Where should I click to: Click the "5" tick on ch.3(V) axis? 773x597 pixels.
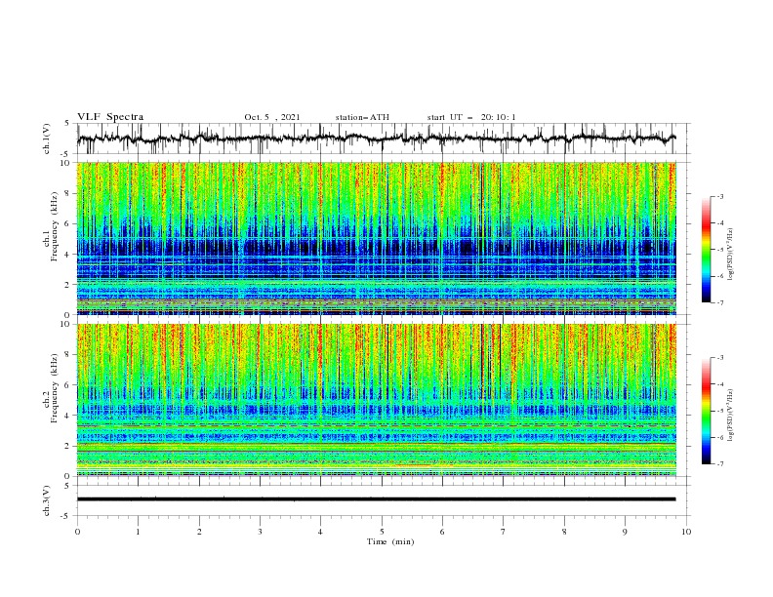pos(67,486)
